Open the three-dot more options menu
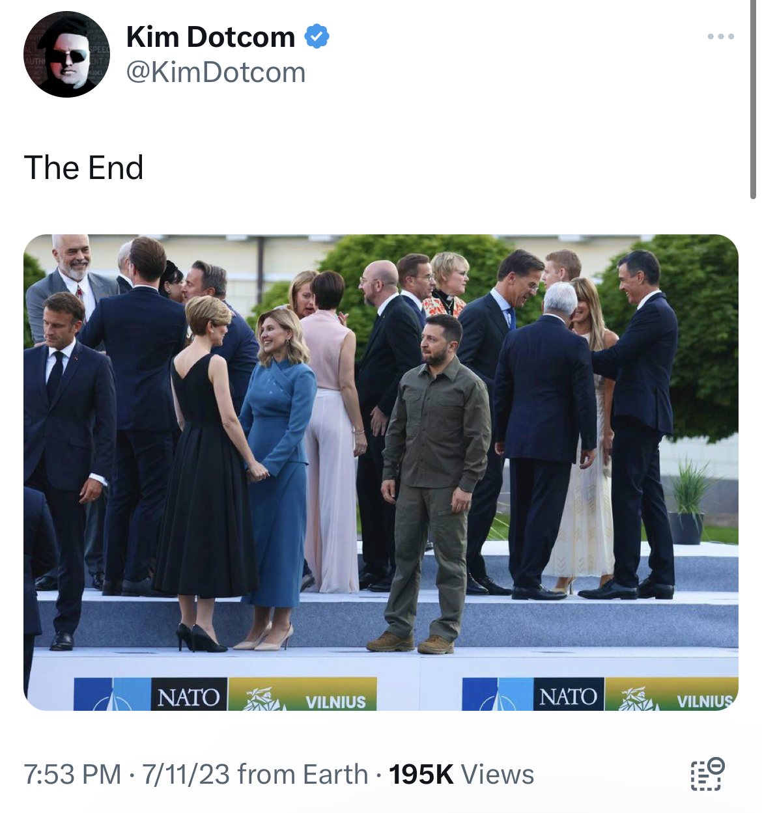This screenshot has height=813, width=762. pos(721,36)
